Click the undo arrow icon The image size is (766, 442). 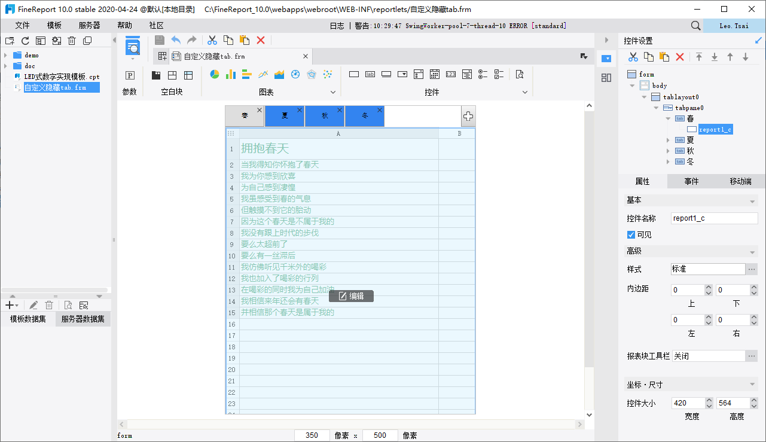176,40
